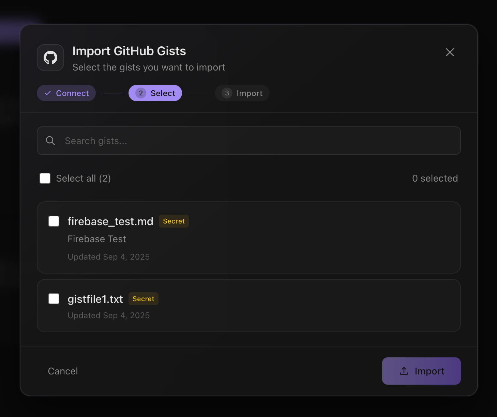Select the Connect step in the wizard
This screenshot has height=417, width=497.
pos(66,93)
